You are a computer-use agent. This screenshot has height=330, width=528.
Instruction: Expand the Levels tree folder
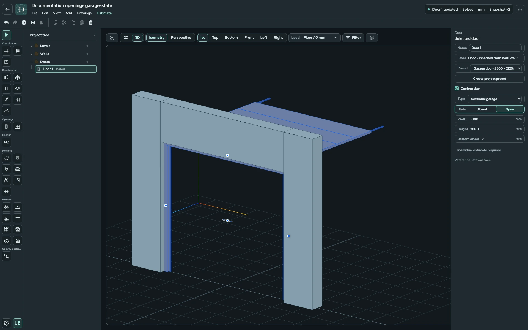pos(32,46)
